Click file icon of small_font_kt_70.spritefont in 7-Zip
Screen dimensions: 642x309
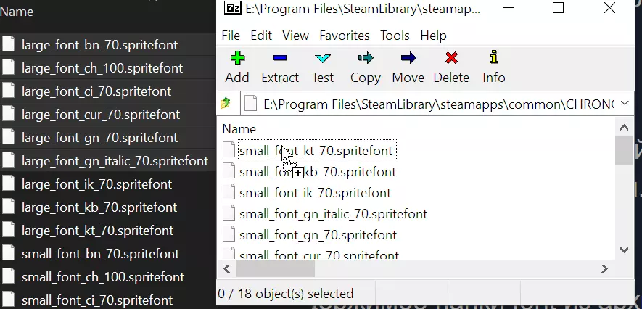click(229, 150)
